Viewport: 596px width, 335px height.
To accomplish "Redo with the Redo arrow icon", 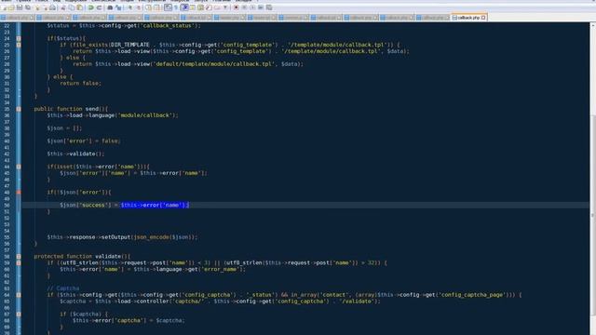I will (x=100, y=7).
